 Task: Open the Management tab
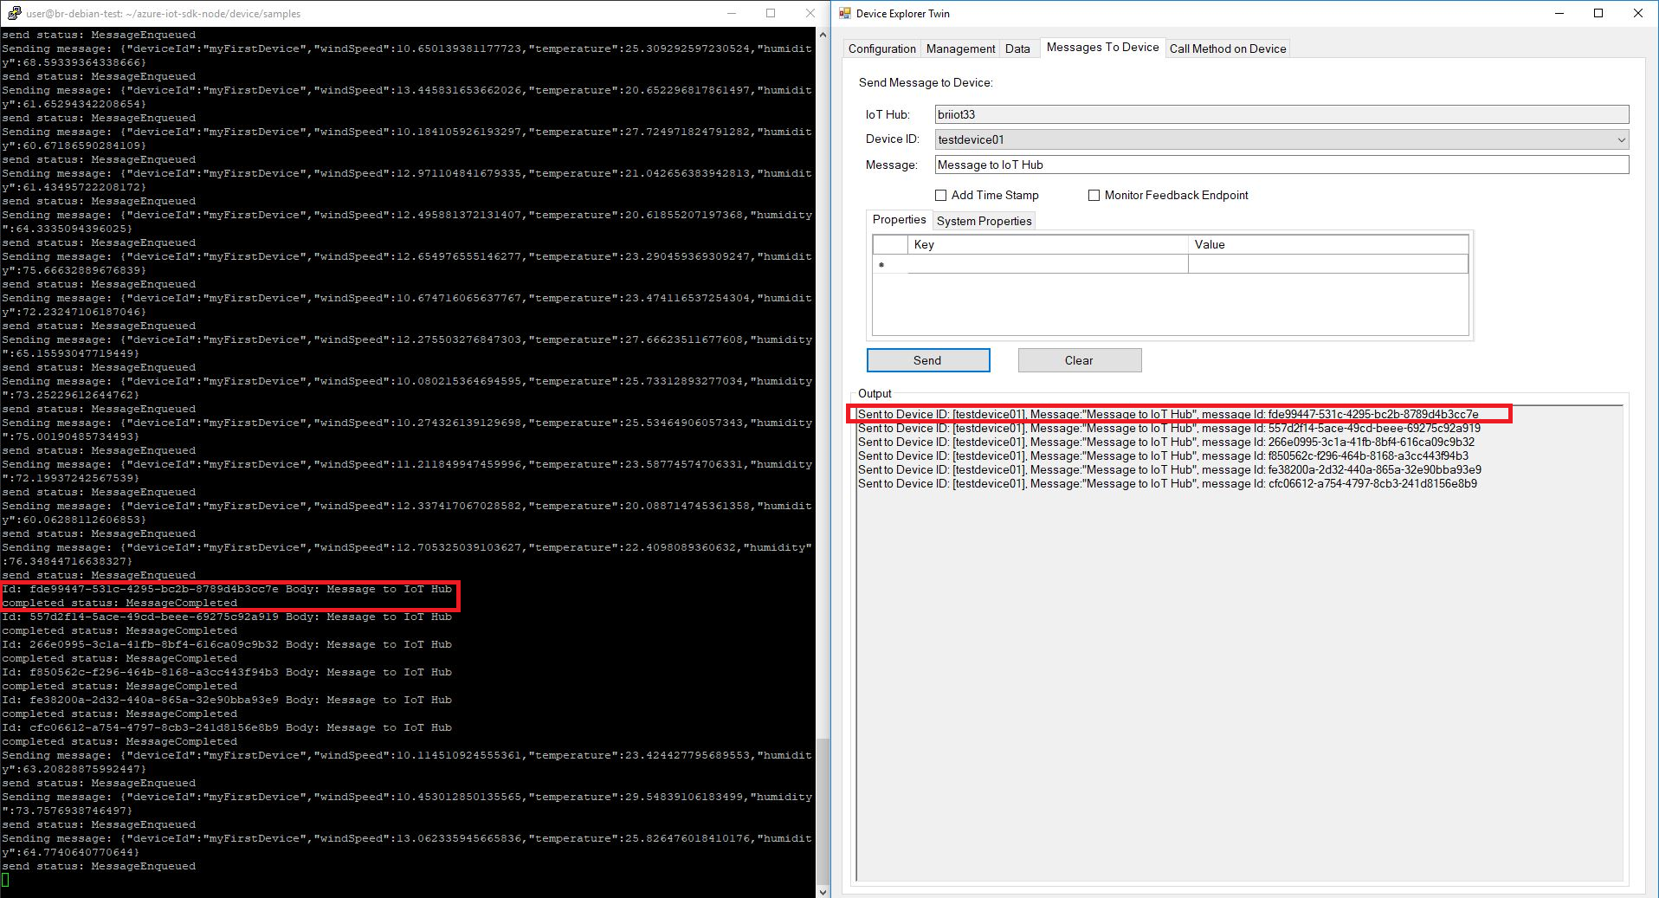[x=960, y=48]
